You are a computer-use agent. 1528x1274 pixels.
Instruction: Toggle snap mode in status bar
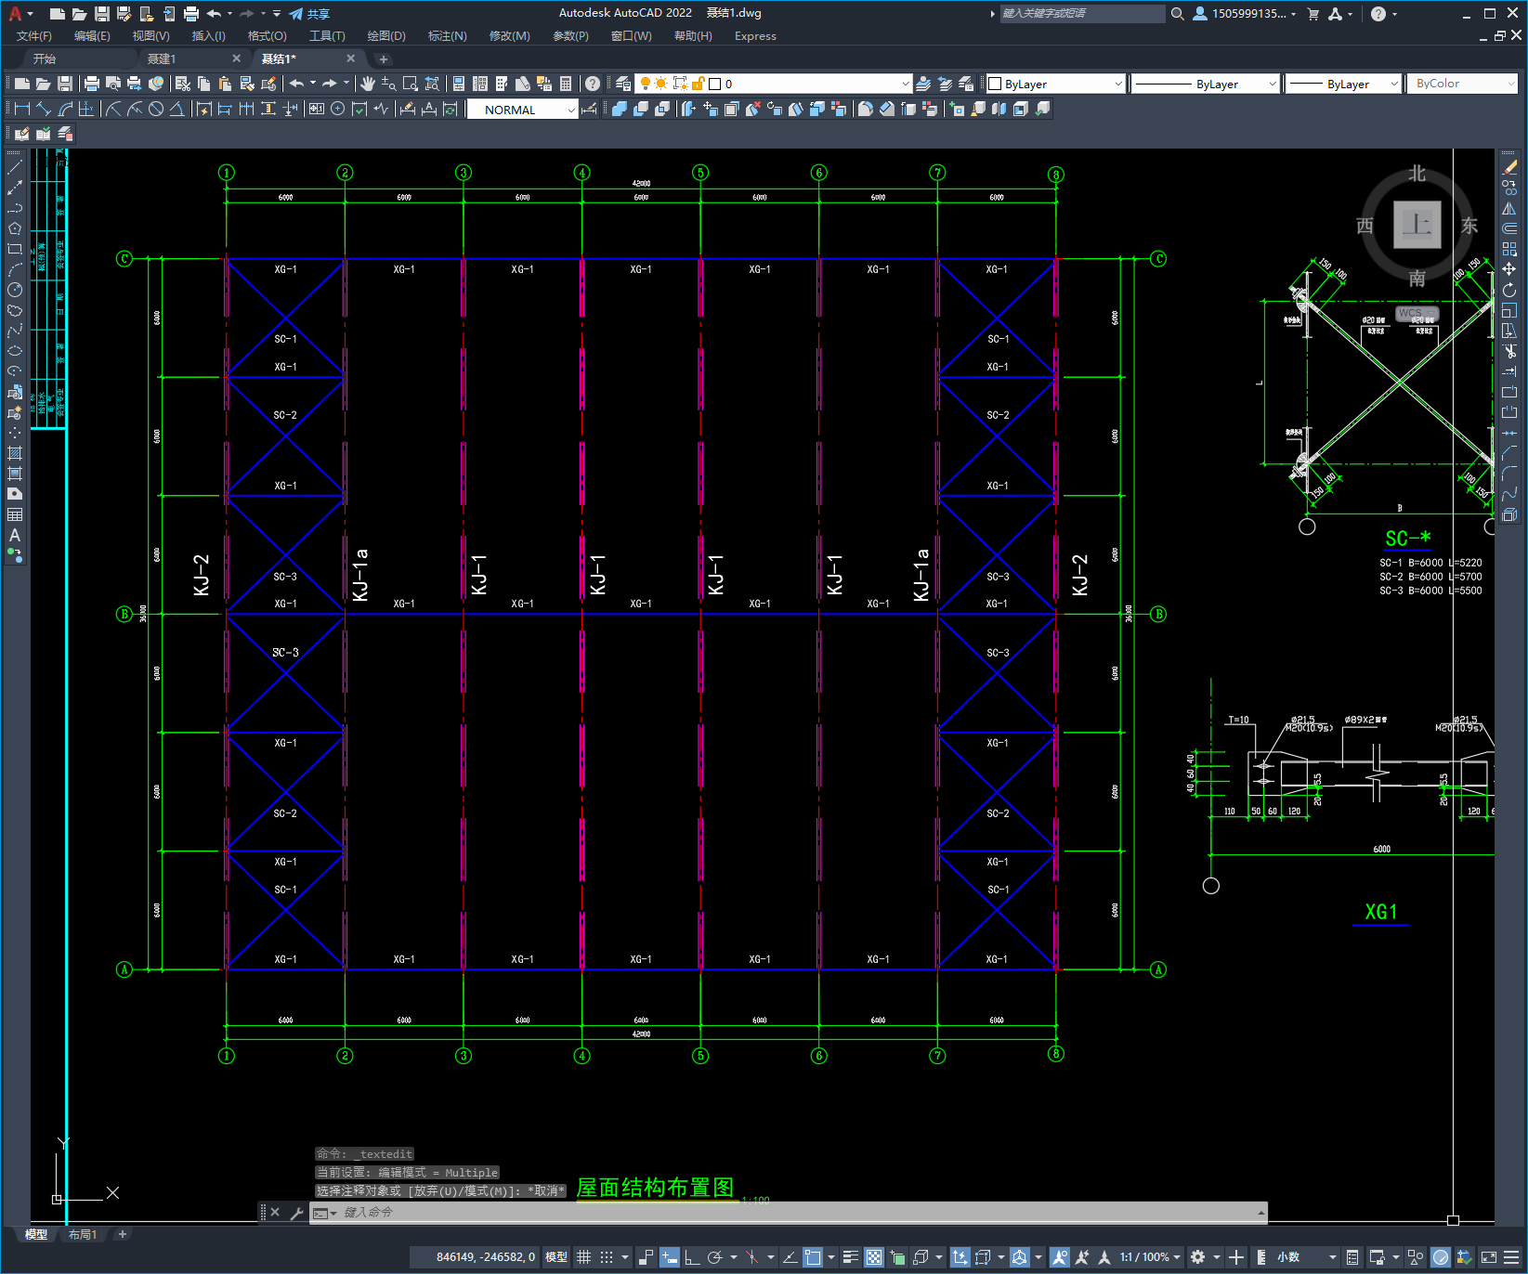point(607,1257)
